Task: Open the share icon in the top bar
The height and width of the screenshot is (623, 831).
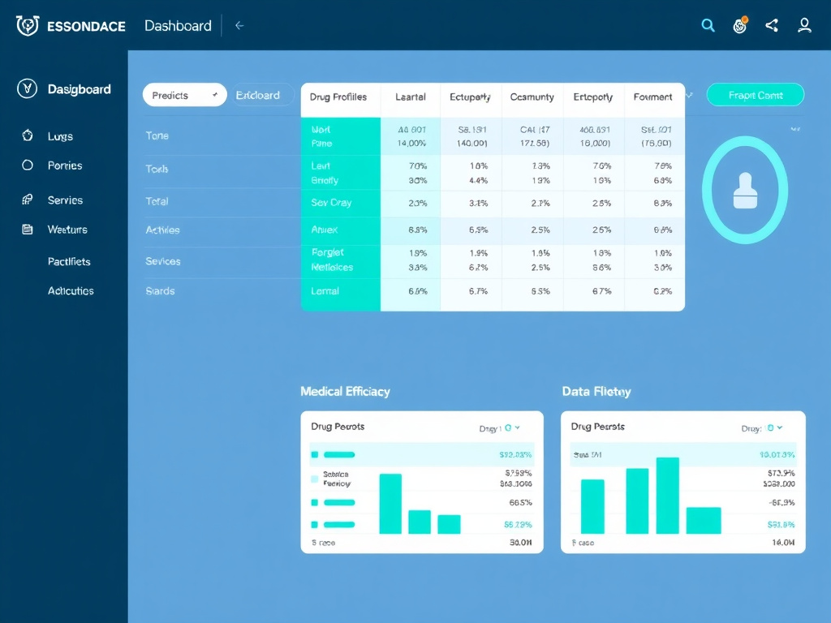Action: pos(772,25)
